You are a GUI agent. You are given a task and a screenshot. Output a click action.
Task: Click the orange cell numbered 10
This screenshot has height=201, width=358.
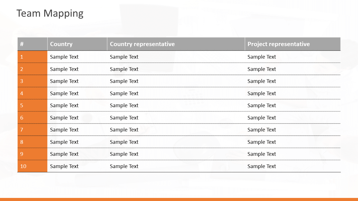coord(32,166)
